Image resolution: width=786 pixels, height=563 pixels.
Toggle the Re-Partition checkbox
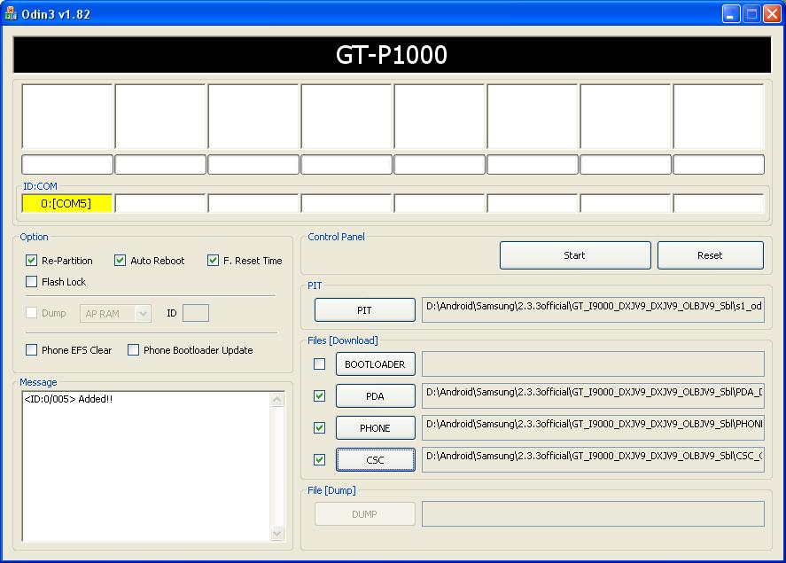31,260
